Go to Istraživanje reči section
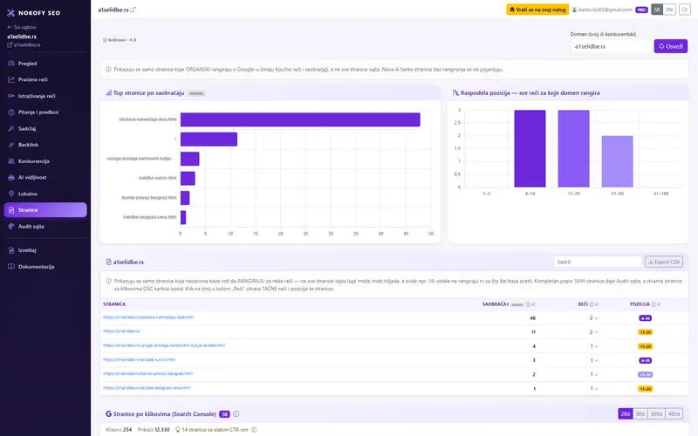 pos(45,96)
